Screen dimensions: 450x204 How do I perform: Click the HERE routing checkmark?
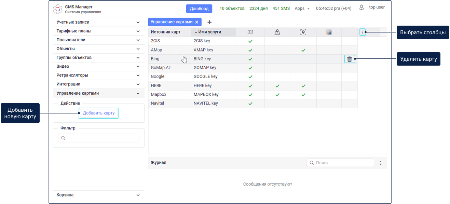[x=277, y=86]
